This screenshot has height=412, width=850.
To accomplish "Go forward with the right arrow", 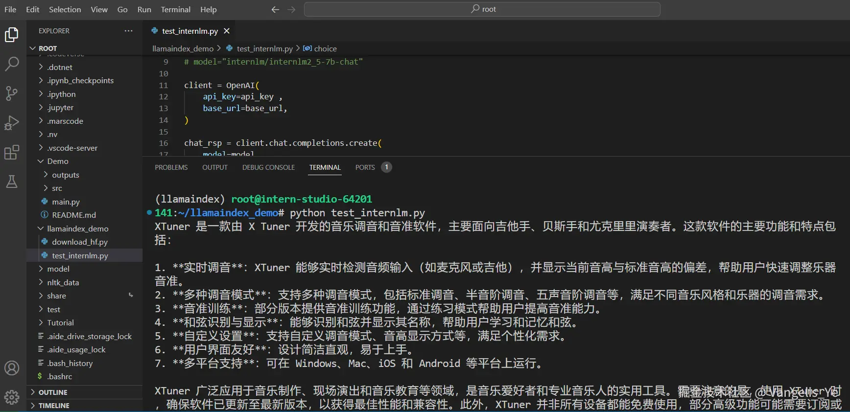I will (x=291, y=9).
